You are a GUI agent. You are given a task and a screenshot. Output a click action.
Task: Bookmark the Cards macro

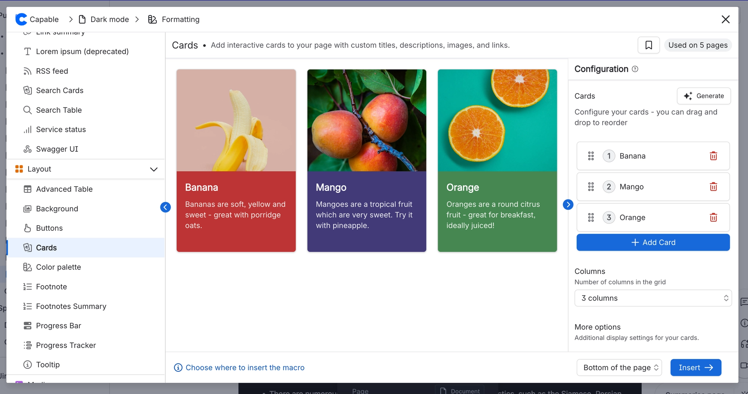648,45
